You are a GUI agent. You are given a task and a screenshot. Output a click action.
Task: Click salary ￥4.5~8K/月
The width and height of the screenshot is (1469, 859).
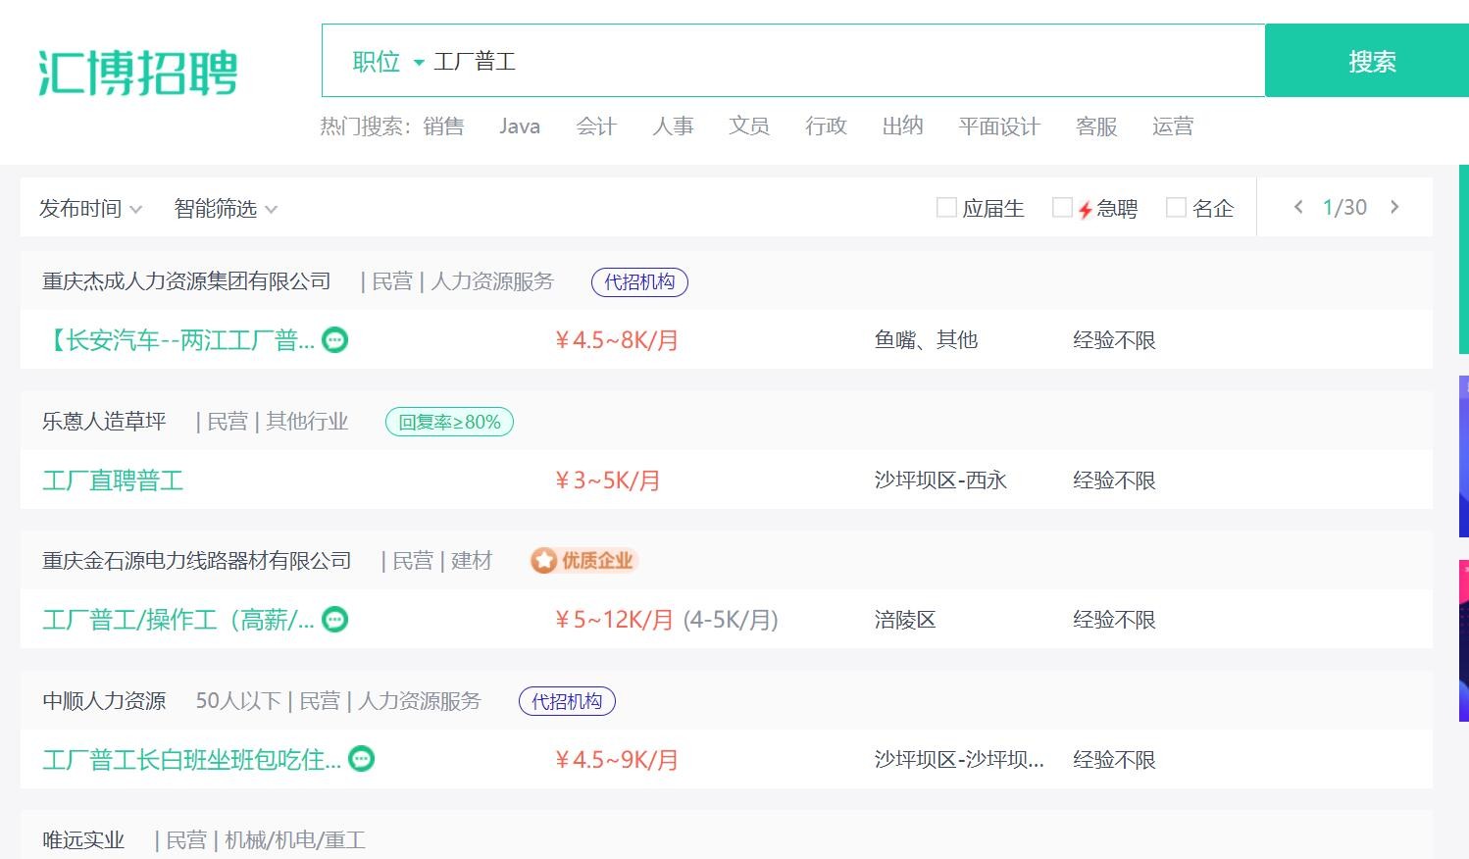coord(617,340)
